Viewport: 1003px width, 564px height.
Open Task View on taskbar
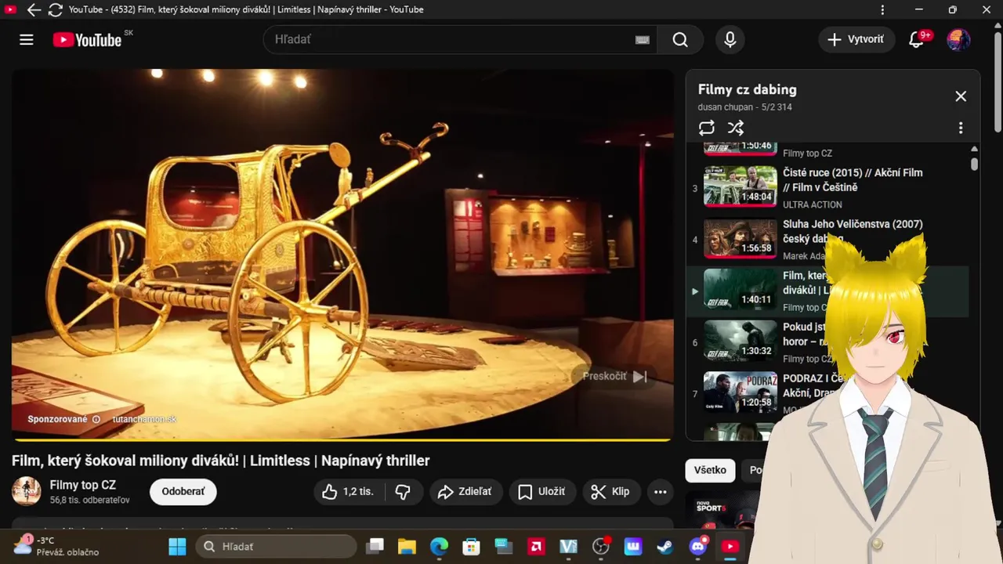coord(376,546)
